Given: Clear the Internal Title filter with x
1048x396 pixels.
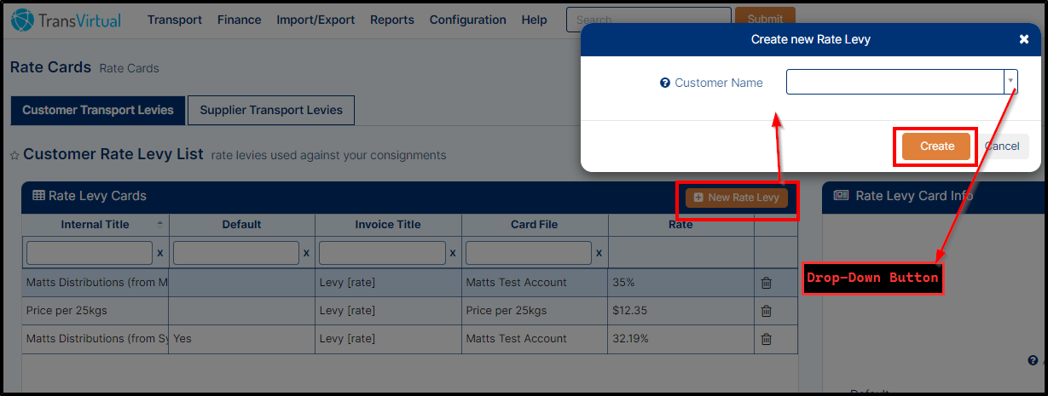Looking at the screenshot, I should click(160, 253).
